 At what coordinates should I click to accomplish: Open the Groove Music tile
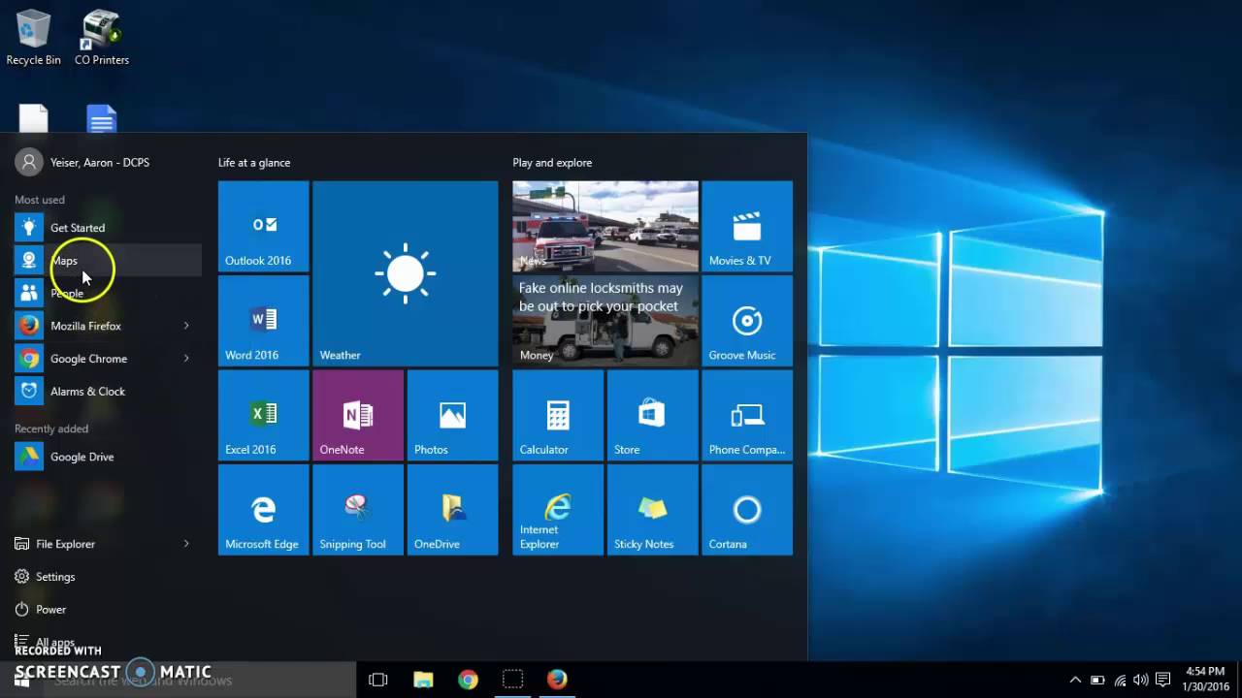747,321
